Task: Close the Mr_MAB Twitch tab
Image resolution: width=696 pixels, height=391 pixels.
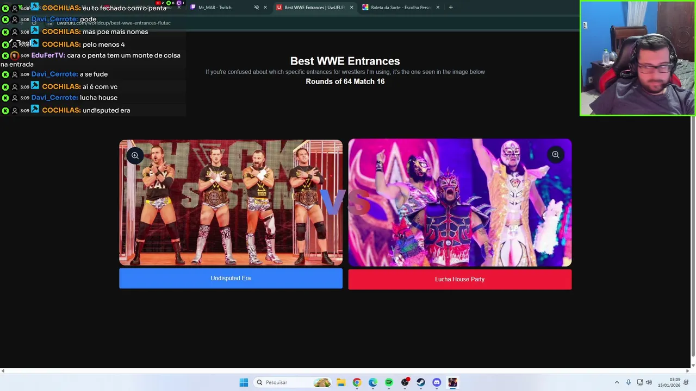Action: (x=265, y=8)
